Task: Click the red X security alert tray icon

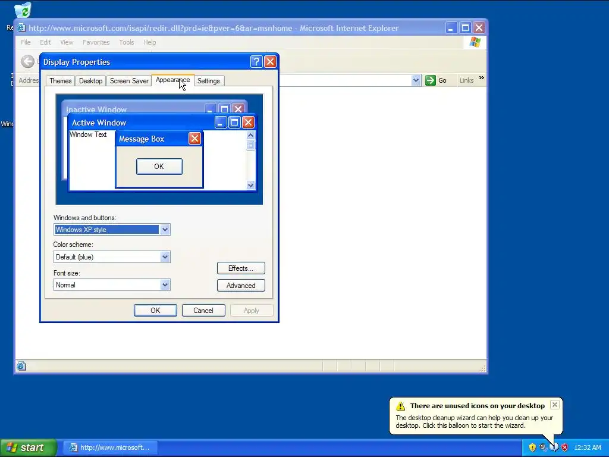Action: pos(565,447)
